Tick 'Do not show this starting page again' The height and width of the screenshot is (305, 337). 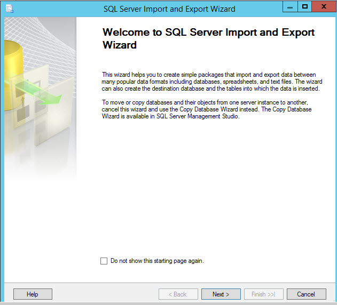[104, 261]
